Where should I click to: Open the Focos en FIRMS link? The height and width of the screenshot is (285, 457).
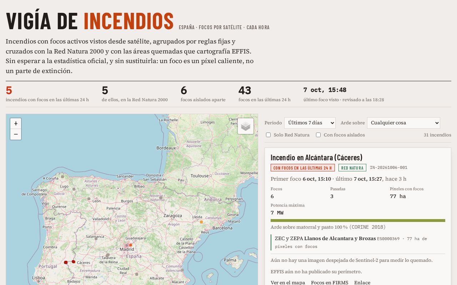pyautogui.click(x=330, y=283)
